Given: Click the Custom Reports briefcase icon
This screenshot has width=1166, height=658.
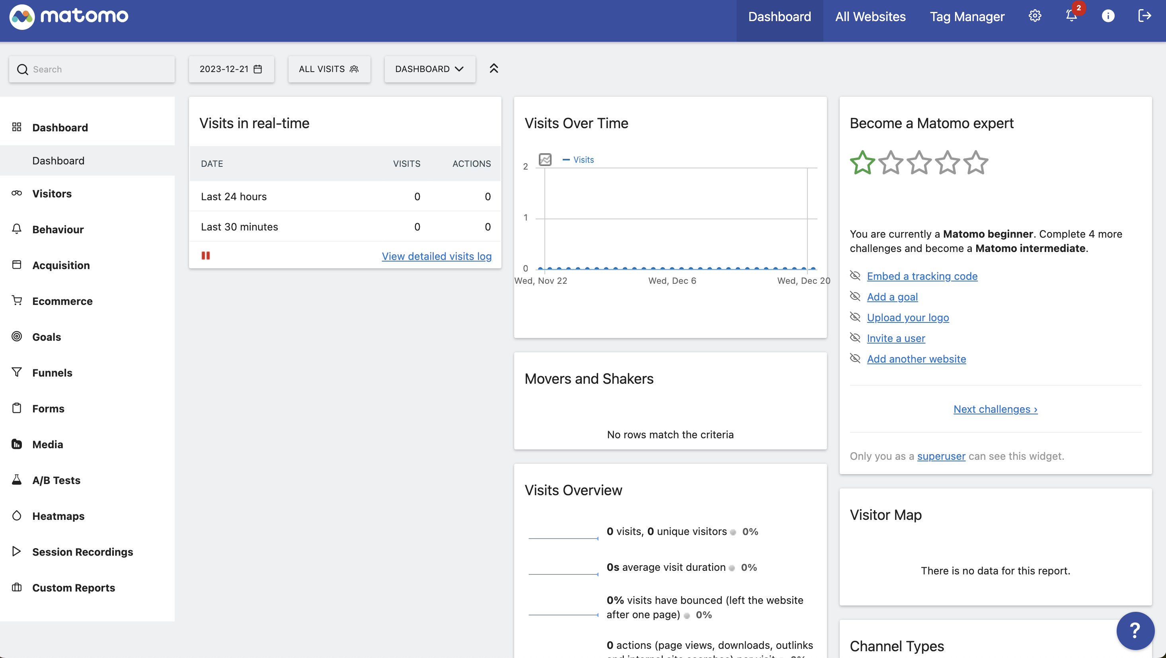Looking at the screenshot, I should coord(17,588).
